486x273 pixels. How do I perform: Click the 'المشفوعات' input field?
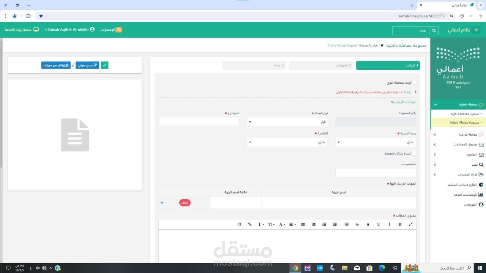pyautogui.click(x=376, y=173)
